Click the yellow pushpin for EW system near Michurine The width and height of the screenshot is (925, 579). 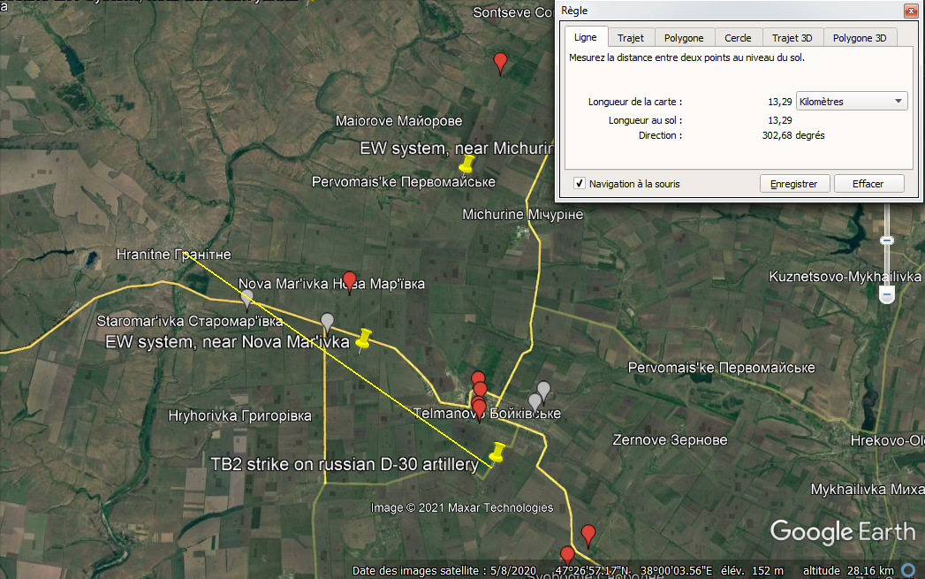tap(466, 164)
